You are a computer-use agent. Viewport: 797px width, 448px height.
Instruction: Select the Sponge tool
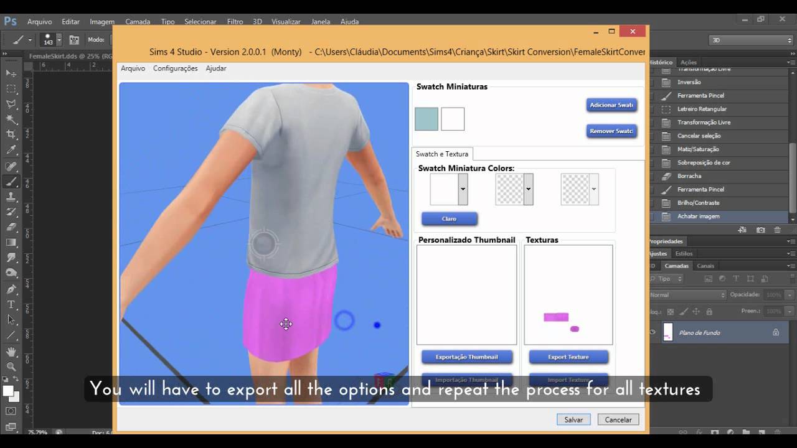[11, 273]
